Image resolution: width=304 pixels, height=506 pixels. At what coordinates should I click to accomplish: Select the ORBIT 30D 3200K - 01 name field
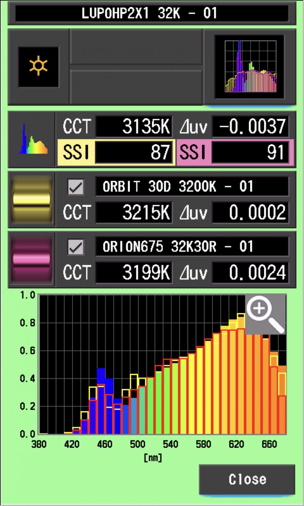coord(192,188)
